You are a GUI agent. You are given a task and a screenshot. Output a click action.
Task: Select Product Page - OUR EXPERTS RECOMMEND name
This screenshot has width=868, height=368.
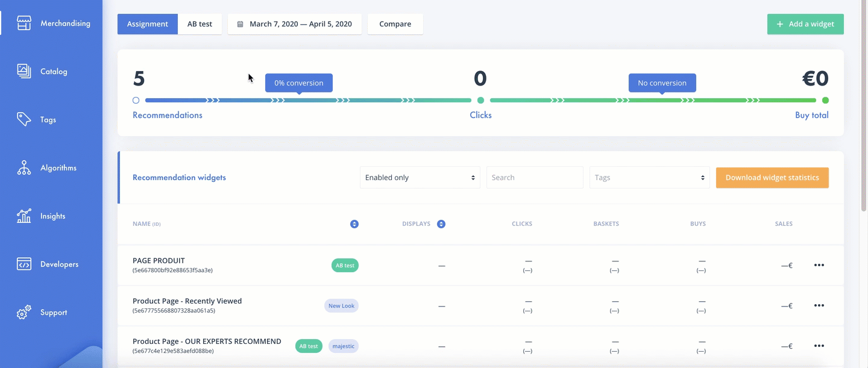tap(207, 341)
